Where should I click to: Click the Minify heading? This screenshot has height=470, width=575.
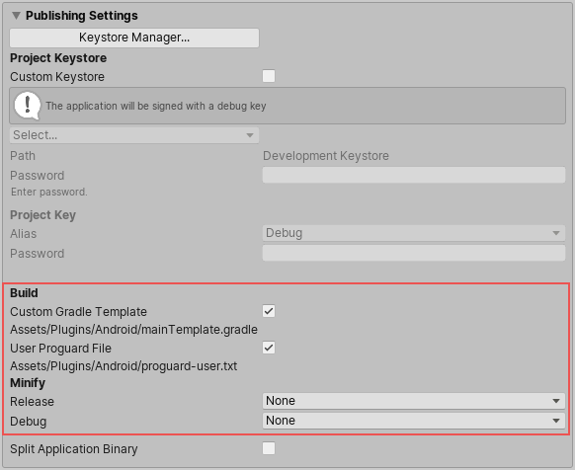(28, 383)
